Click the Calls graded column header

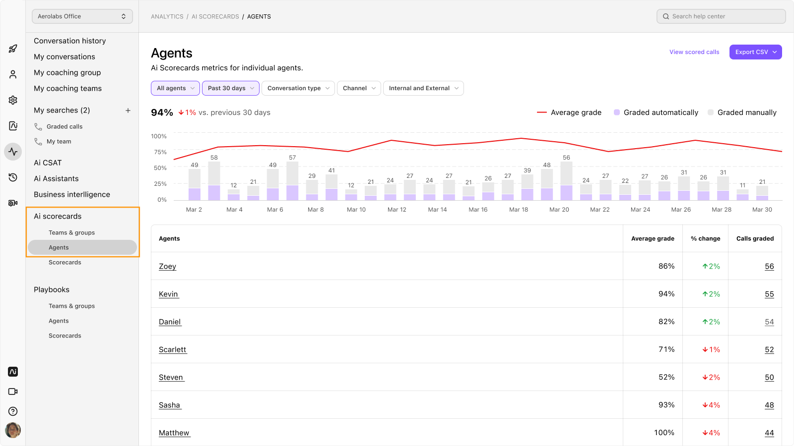[x=755, y=239]
